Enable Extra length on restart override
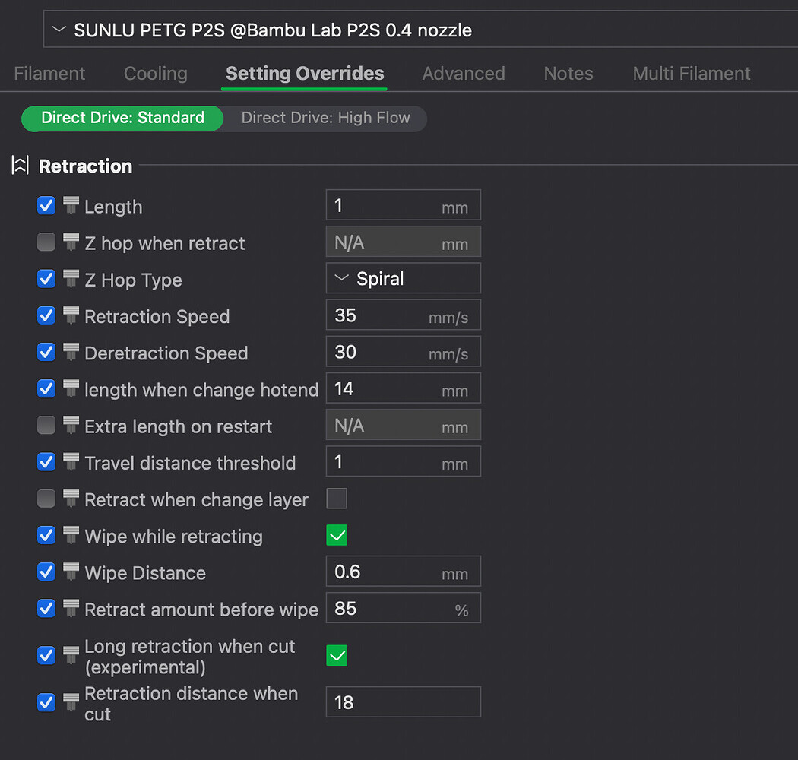Viewport: 798px width, 760px height. coord(46,426)
